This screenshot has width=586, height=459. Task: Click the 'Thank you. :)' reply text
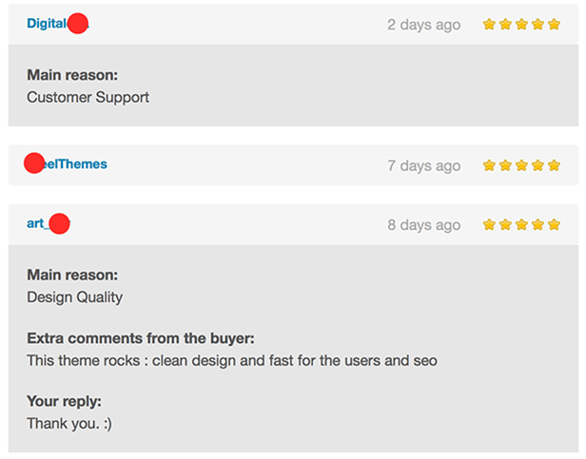[69, 424]
